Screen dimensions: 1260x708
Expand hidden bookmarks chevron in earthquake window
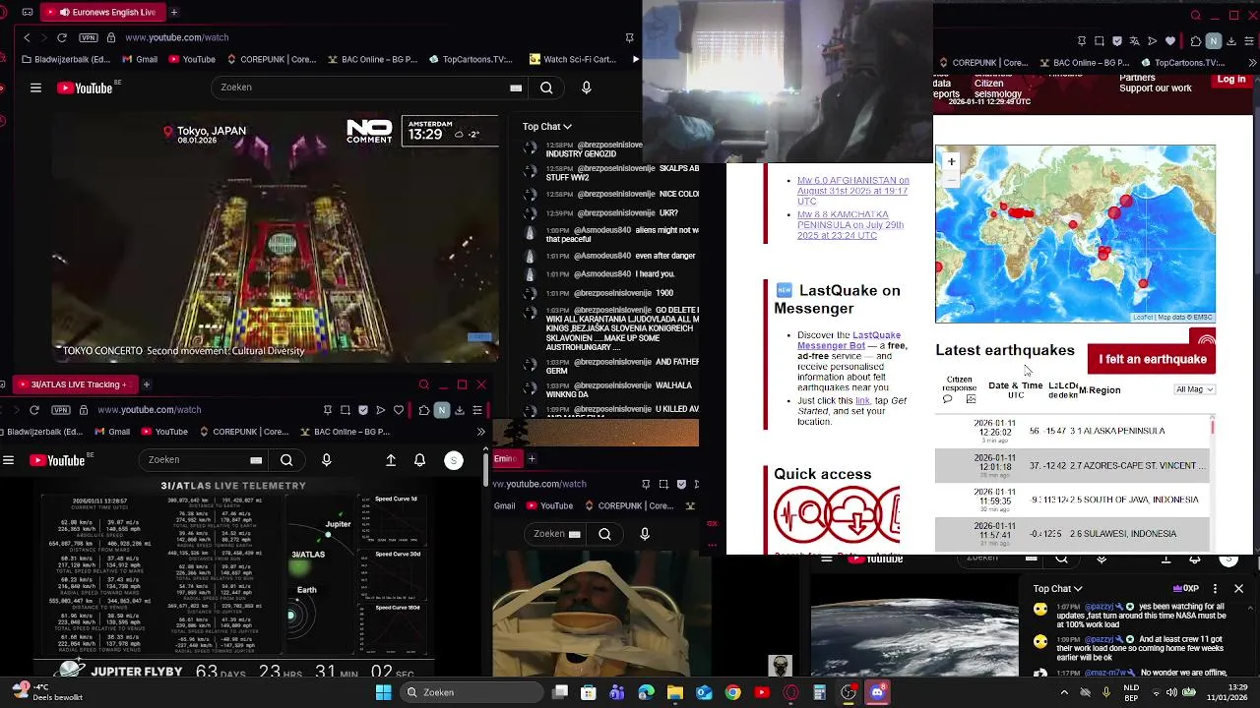1252,62
